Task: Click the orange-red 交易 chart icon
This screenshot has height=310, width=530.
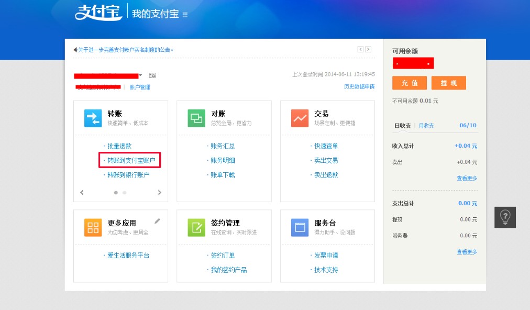Action: [x=300, y=118]
